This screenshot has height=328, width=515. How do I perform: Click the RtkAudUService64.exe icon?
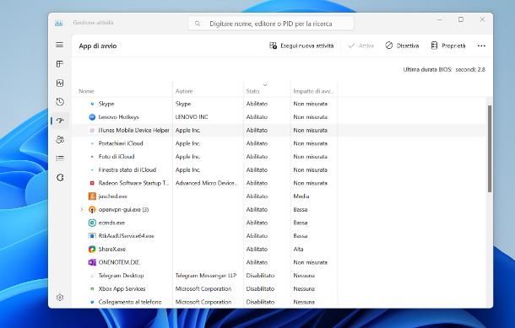pyautogui.click(x=92, y=236)
